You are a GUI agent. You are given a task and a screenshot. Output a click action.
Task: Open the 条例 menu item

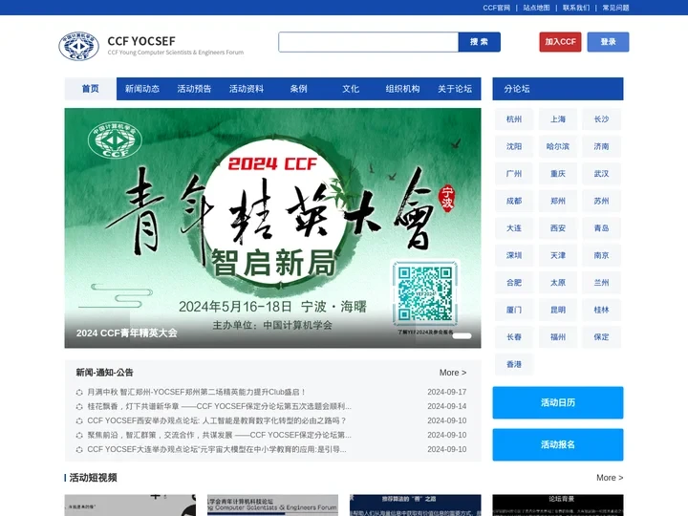[x=298, y=89]
